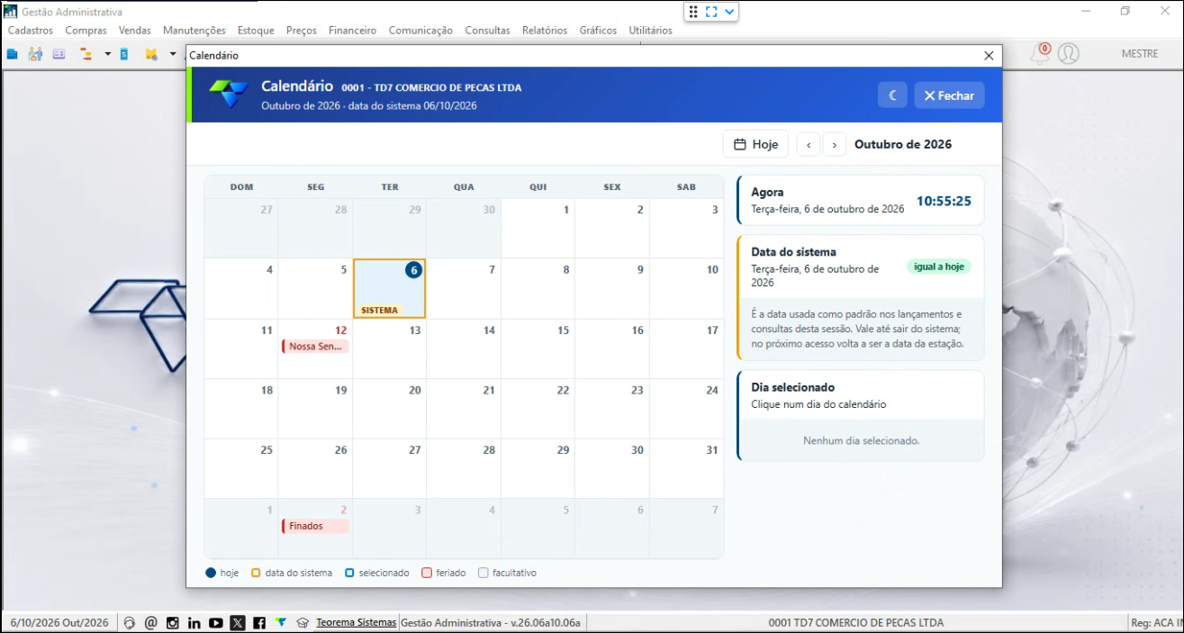1184x633 pixels.
Task: Click the 'igual a hoje' badge
Action: tap(939, 267)
